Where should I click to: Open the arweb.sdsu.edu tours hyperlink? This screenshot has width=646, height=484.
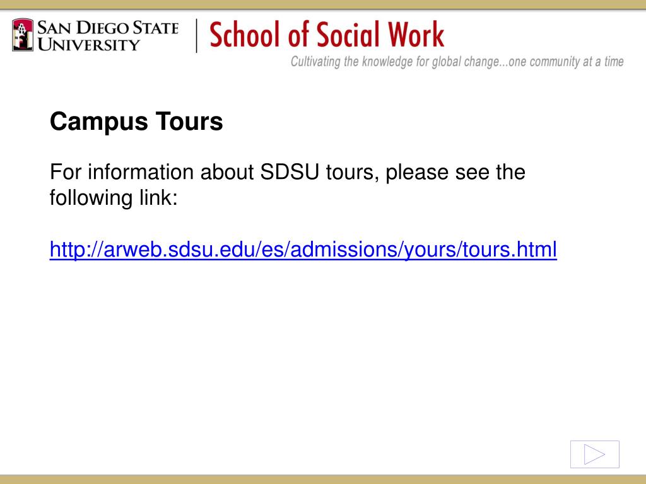pos(303,250)
